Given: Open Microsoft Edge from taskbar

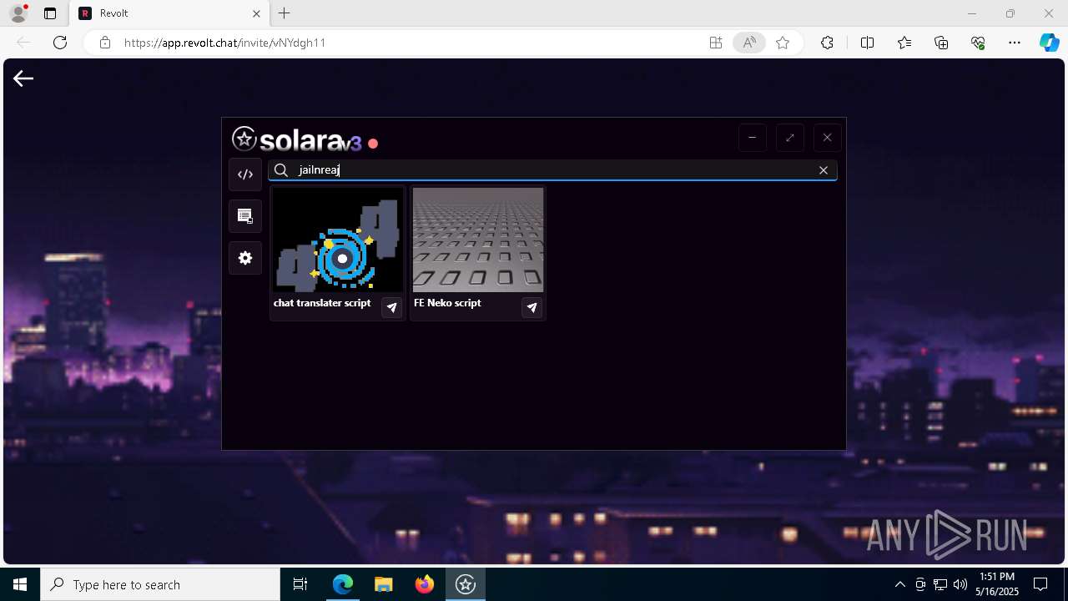Looking at the screenshot, I should (343, 584).
